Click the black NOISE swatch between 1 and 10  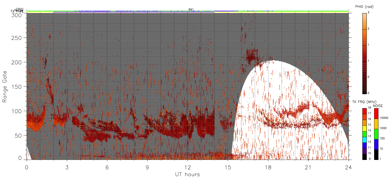point(376,155)
